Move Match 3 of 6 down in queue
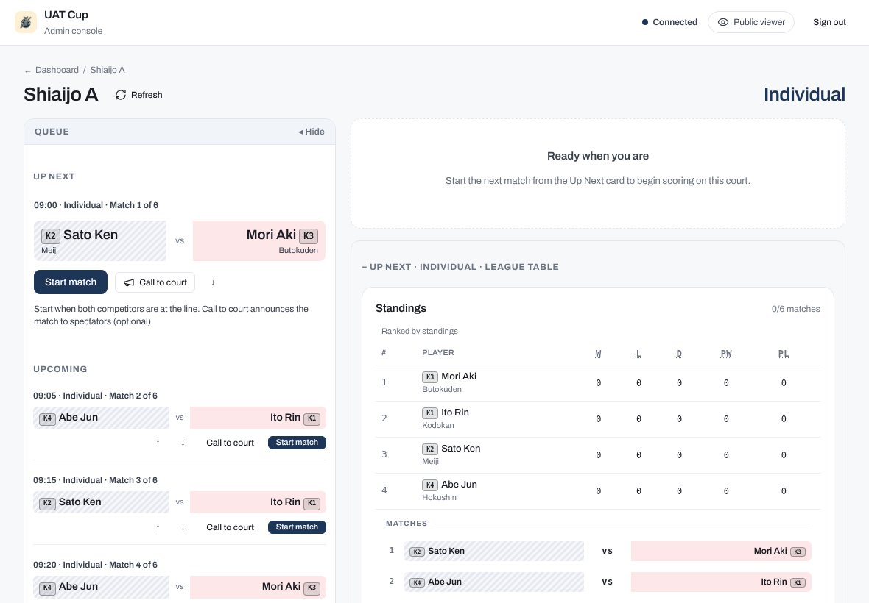Screen dimensions: 869x603 (183, 527)
